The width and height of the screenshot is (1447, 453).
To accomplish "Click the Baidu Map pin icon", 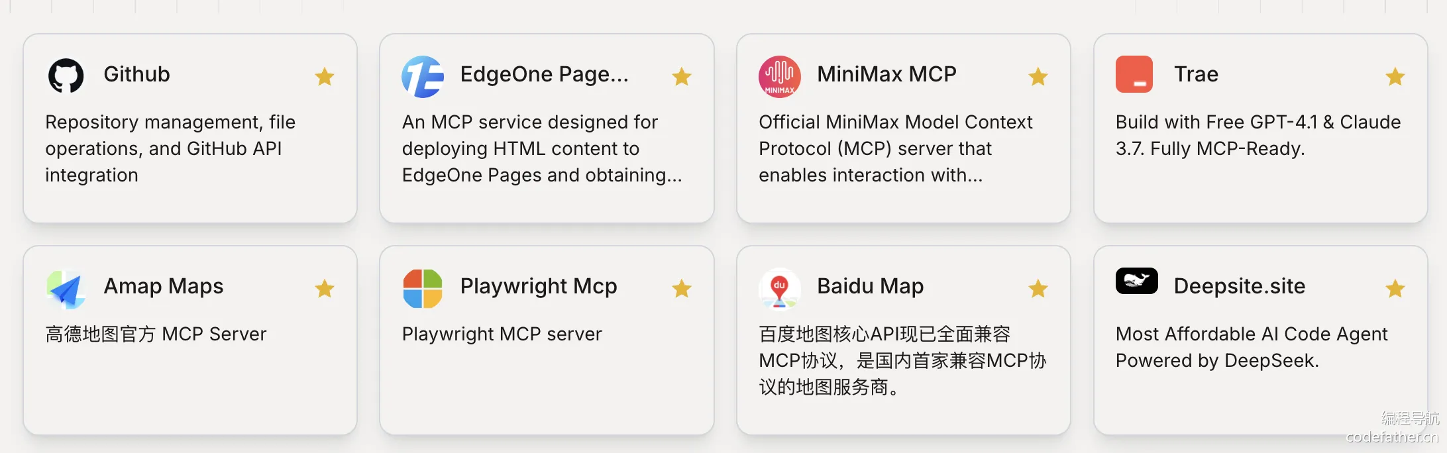I will [x=780, y=289].
